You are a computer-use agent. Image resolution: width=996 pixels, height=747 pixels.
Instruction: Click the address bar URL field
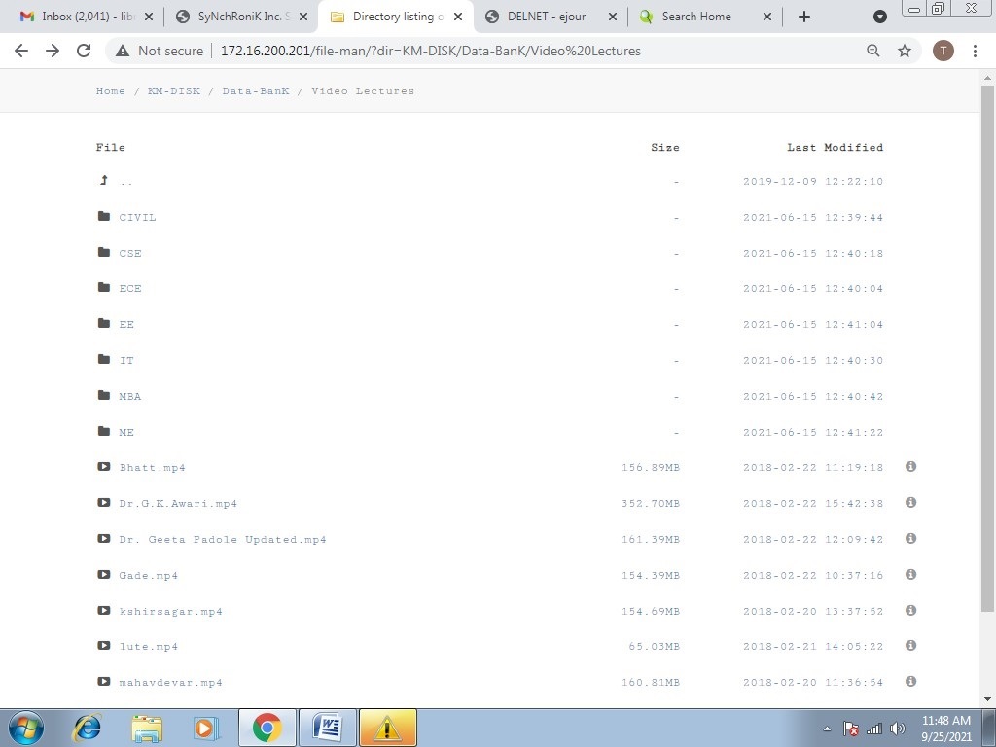pos(431,51)
